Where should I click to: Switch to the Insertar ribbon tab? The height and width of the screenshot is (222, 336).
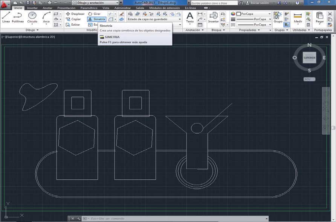coord(32,8)
